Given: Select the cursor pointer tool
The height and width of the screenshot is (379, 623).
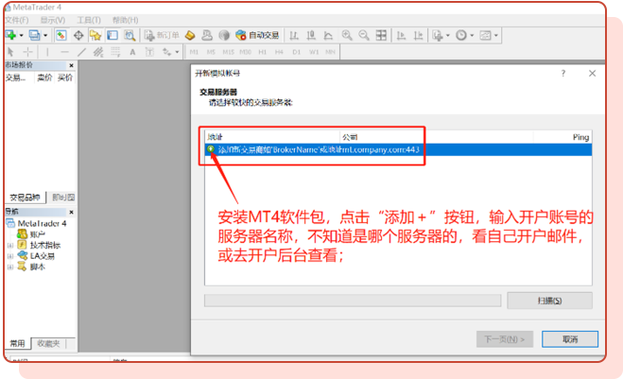Looking at the screenshot, I should click(10, 52).
